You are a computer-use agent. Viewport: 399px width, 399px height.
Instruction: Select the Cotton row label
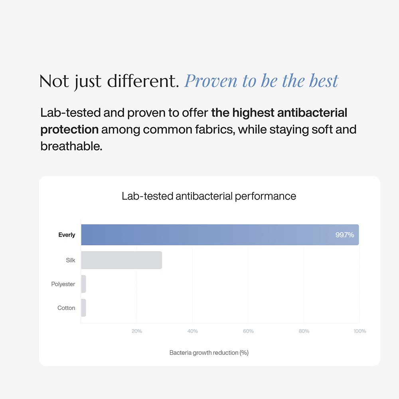(66, 308)
